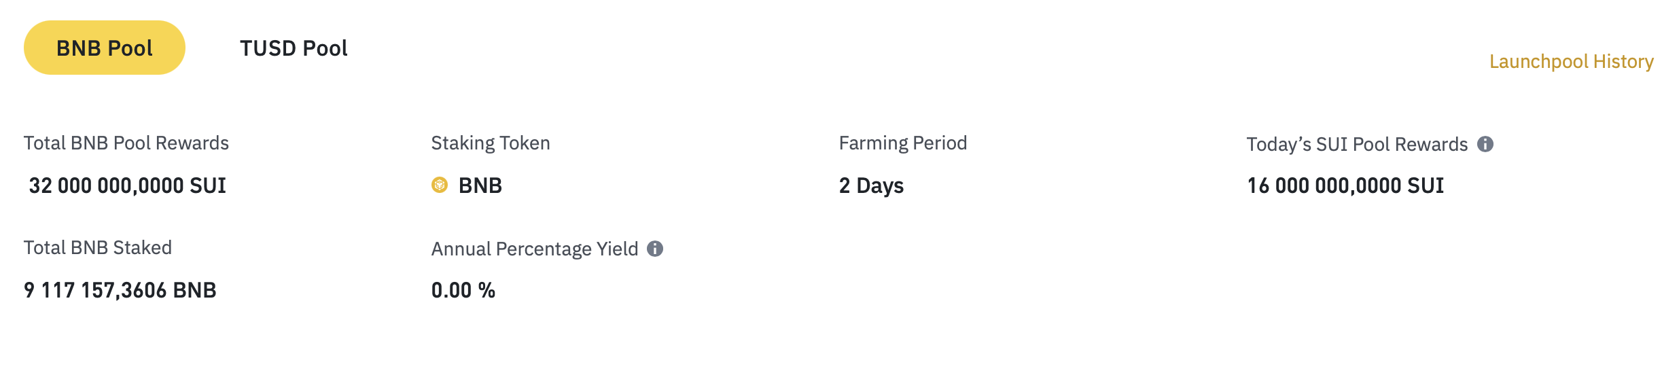Image resolution: width=1662 pixels, height=375 pixels.
Task: Click the word History in Launchpool History
Action: [x=1623, y=62]
